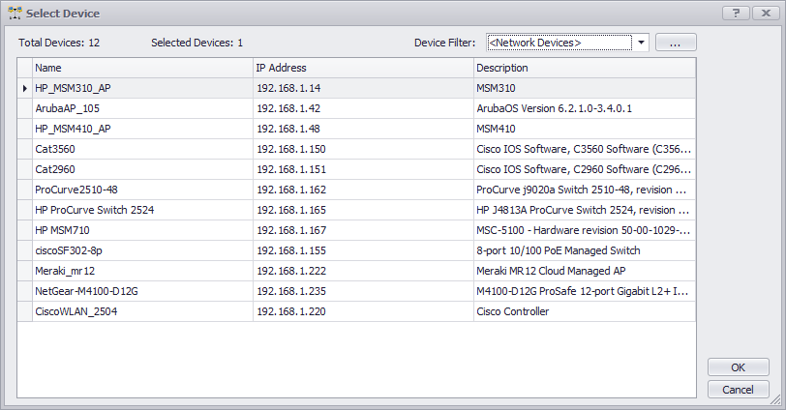The image size is (786, 410).
Task: Click IP address 192.168.1.48 cell
Action: pos(363,129)
